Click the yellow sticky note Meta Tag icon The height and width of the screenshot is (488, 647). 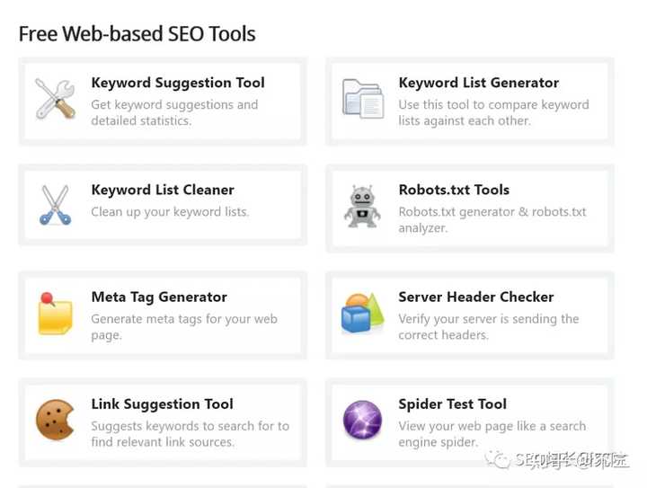tap(55, 314)
